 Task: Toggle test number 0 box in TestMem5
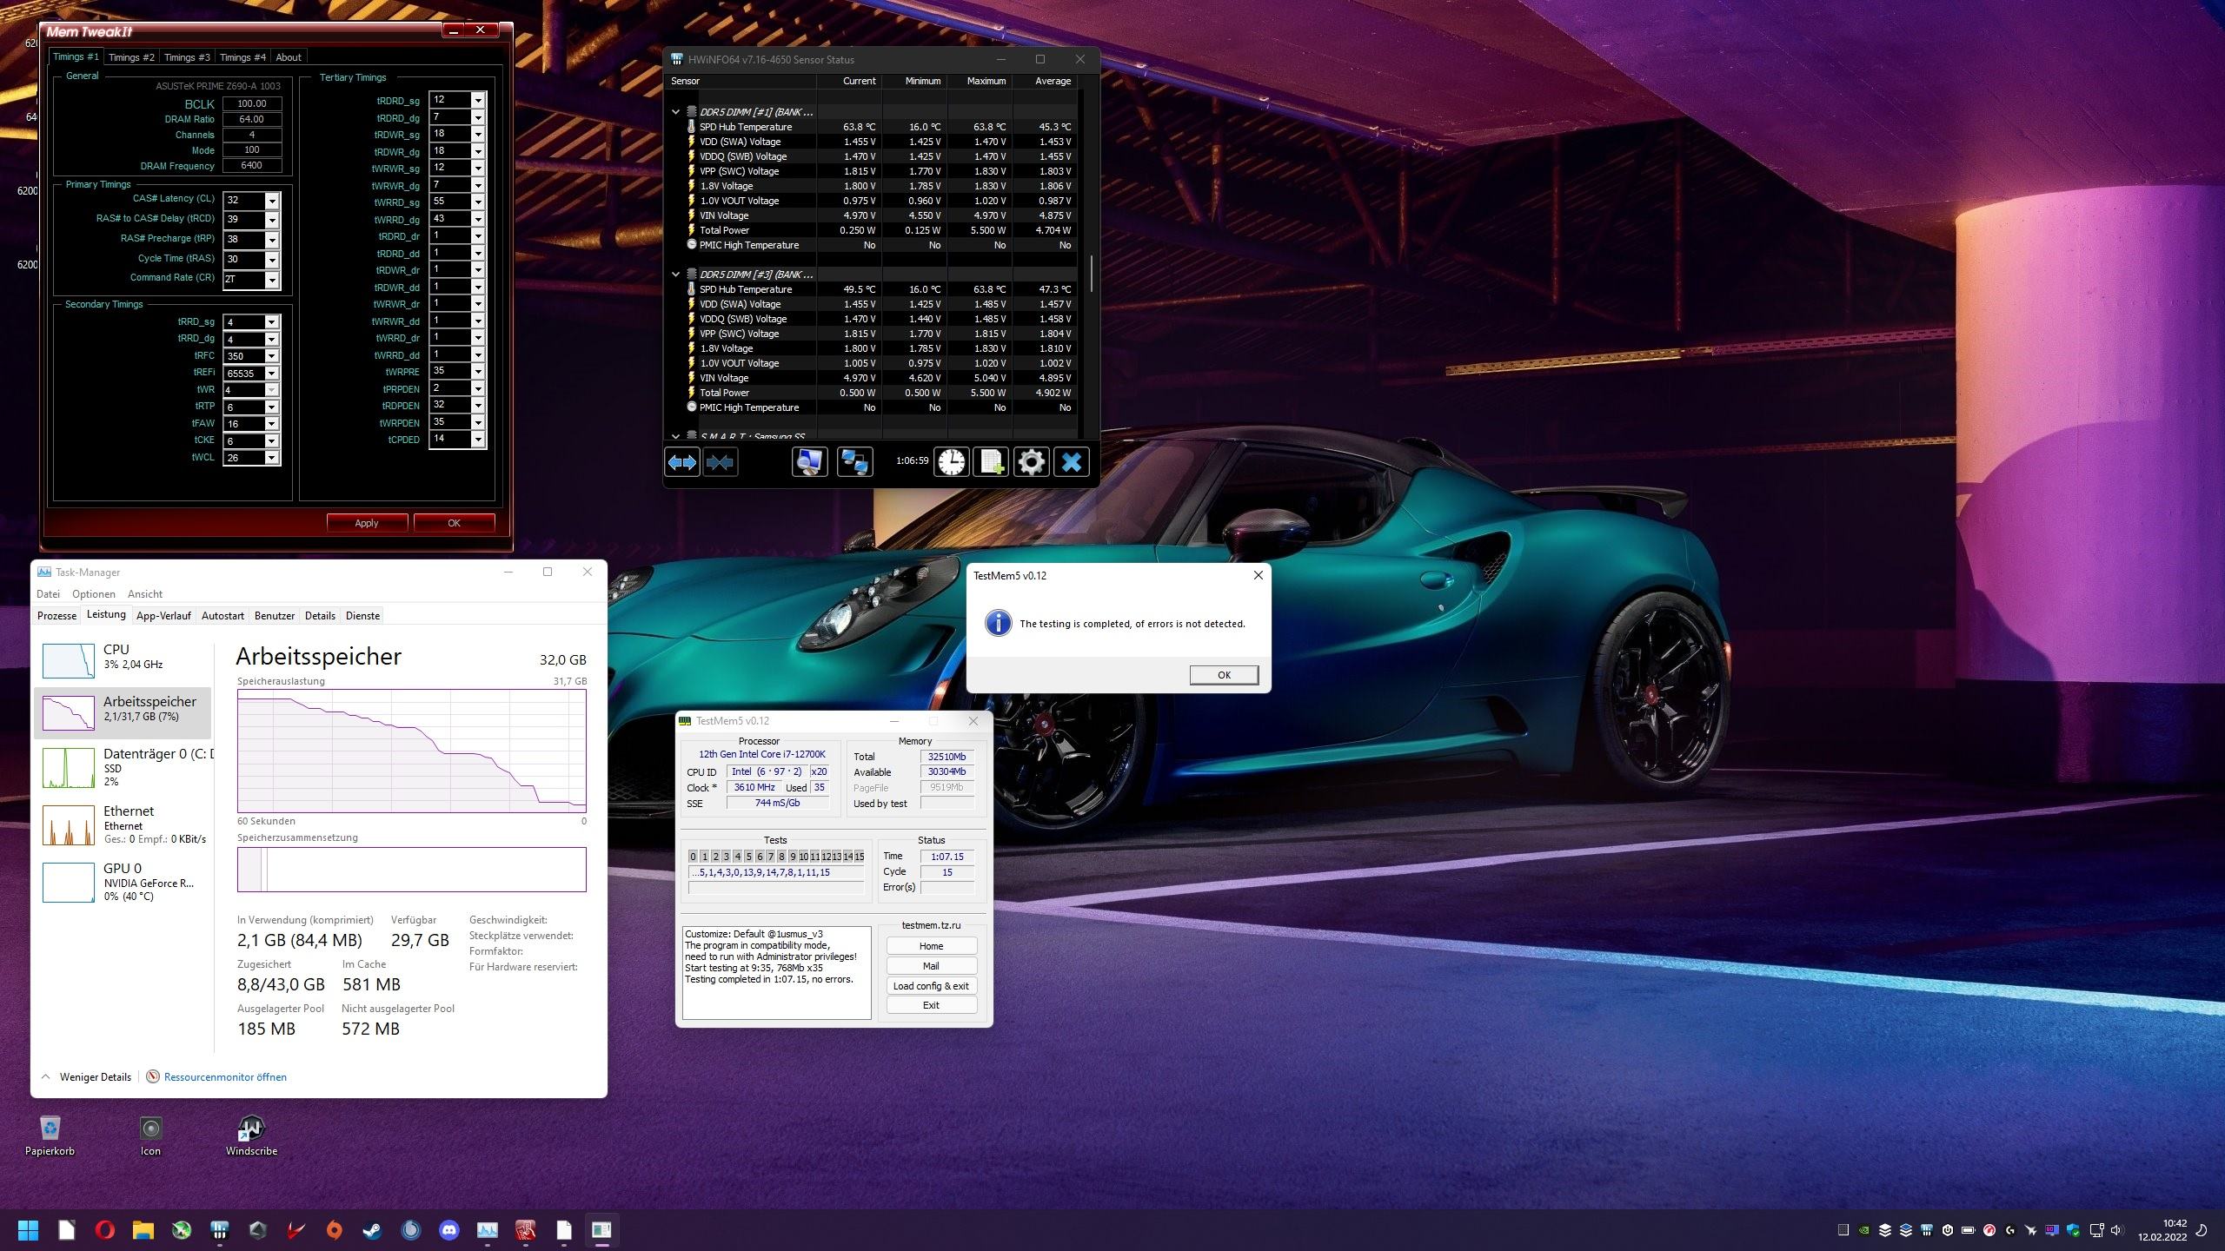(x=693, y=857)
